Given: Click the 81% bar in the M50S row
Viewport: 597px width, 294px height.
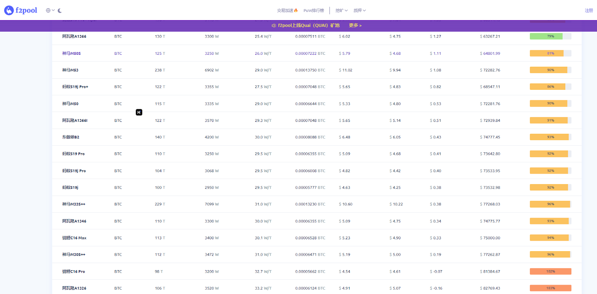Looking at the screenshot, I should (550, 53).
